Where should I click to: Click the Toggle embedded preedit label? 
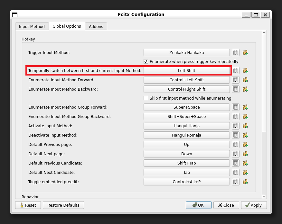point(53,182)
